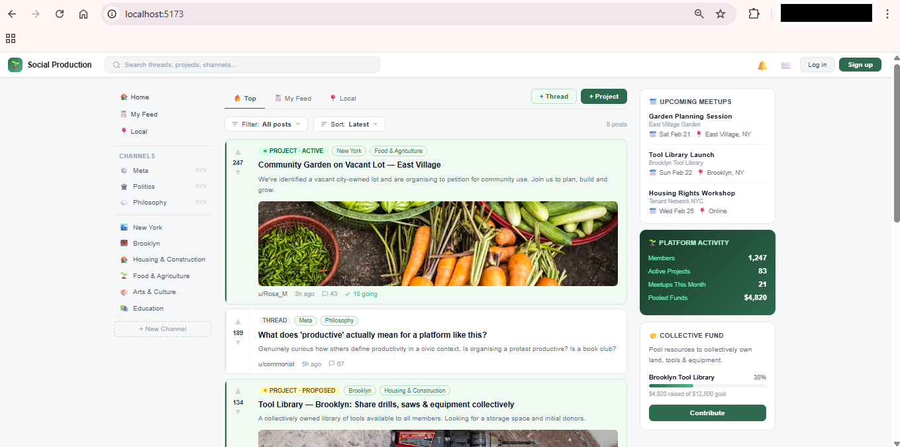
Task: Open the Filter All posts dropdown
Action: 266,124
